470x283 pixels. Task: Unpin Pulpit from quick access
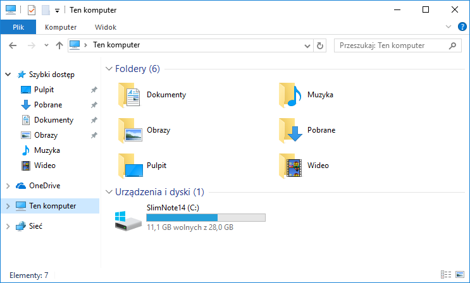coord(94,90)
